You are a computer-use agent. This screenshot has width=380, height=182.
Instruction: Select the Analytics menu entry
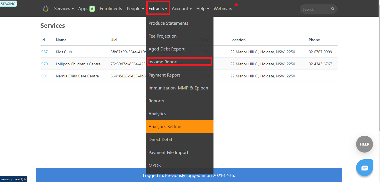pyautogui.click(x=179, y=114)
